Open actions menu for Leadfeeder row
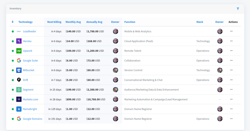250x131 pixels. tap(231, 31)
